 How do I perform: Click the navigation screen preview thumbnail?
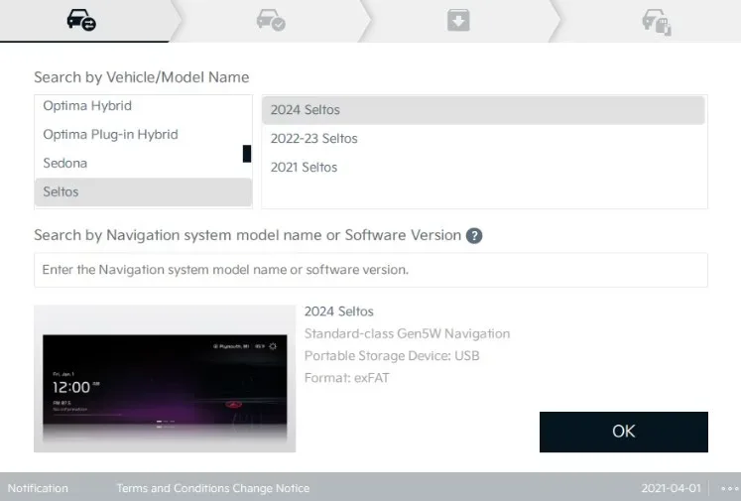(165, 379)
